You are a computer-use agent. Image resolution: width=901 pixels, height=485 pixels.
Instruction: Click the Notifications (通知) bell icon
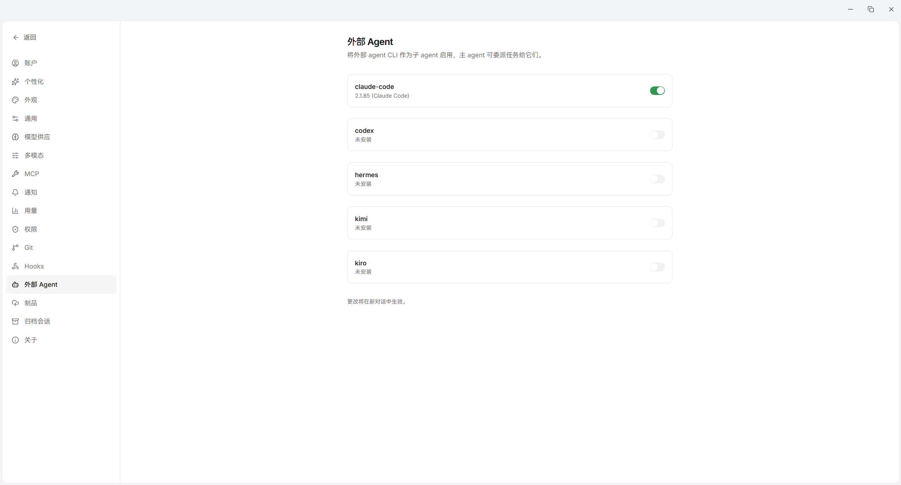[15, 192]
